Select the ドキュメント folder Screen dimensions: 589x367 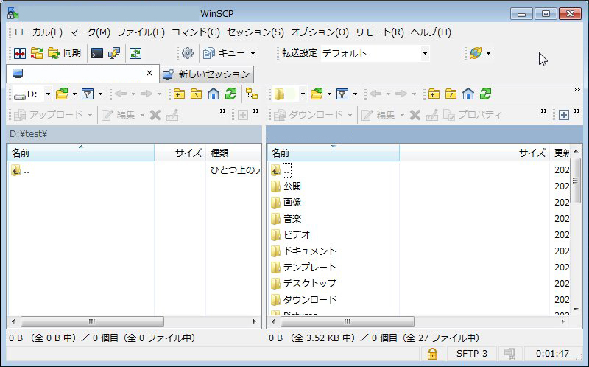pos(310,251)
